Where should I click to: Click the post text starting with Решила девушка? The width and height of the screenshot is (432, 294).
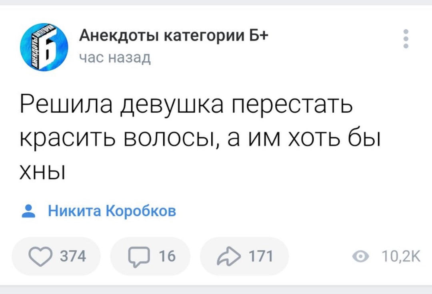[x=200, y=136]
